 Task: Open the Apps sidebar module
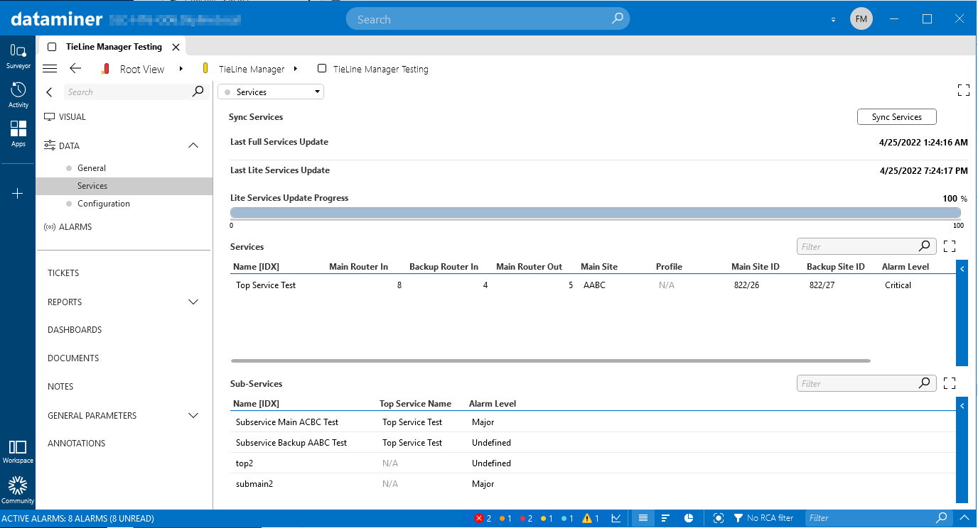[18, 133]
